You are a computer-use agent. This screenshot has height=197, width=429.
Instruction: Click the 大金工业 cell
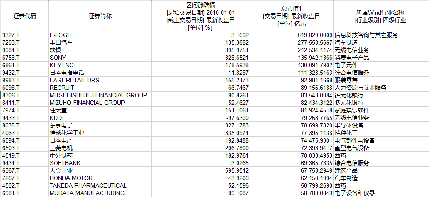pos(100,171)
